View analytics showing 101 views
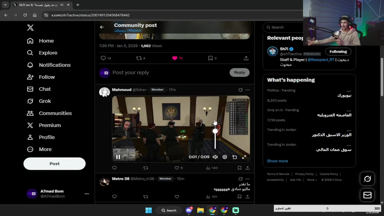The height and width of the screenshot is (216, 384). [x=211, y=197]
